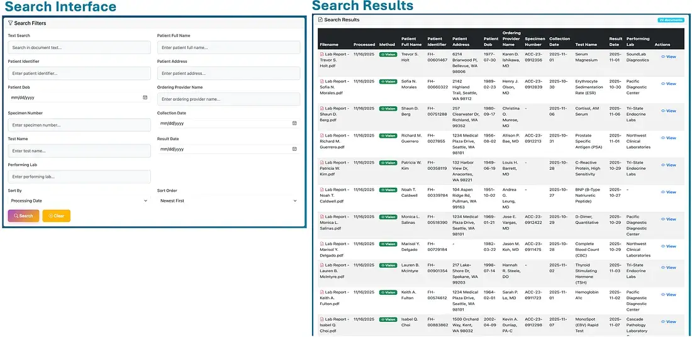This screenshot has height=337, width=692.
Task: Focus the Patient Full Name input
Action: point(228,48)
